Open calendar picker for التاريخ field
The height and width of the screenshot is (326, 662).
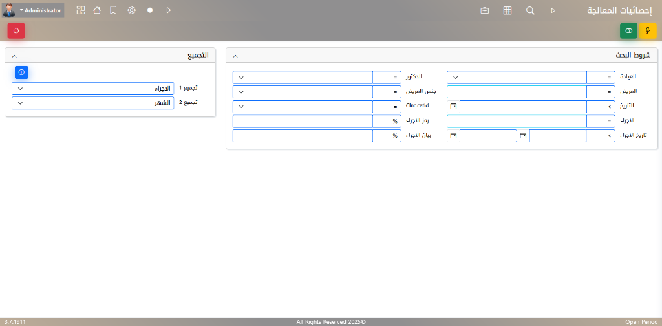tap(453, 106)
